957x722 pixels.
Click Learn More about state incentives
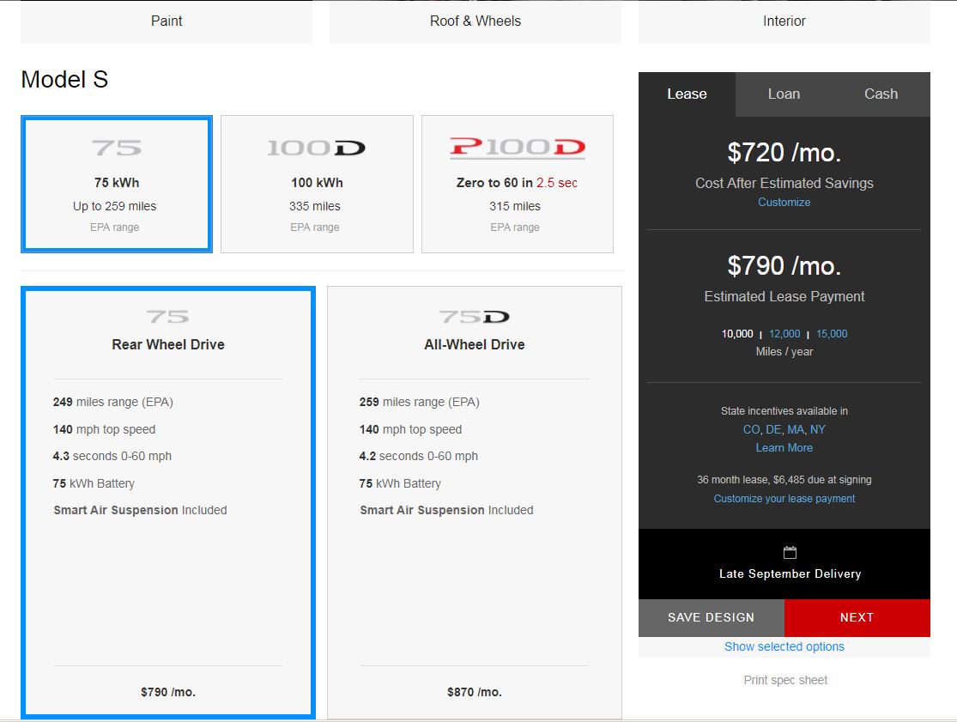click(784, 448)
